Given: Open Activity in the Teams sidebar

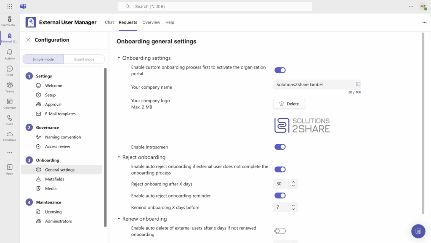Looking at the screenshot, I should coord(10,54).
